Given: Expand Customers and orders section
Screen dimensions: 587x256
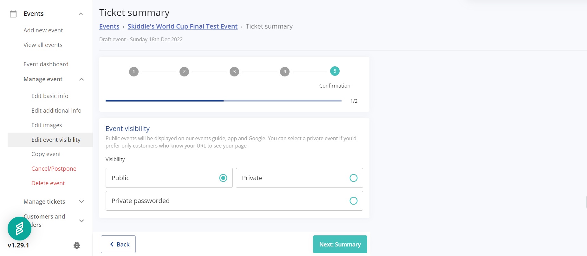Looking at the screenshot, I should coord(82,221).
